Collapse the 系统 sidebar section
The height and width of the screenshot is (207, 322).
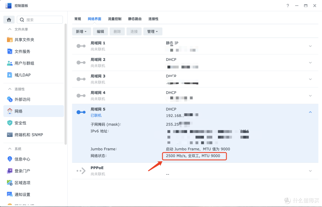tap(10, 149)
